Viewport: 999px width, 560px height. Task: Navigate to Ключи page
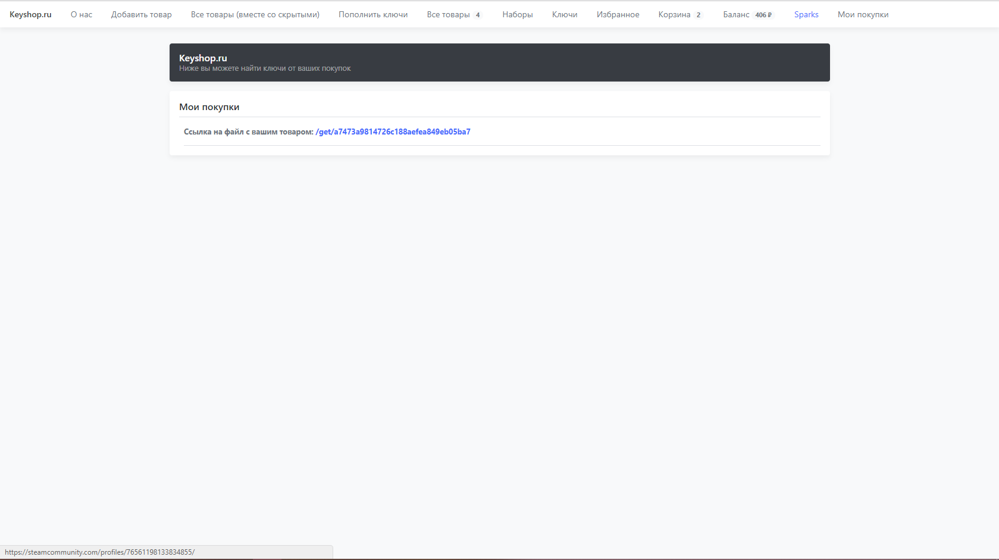(564, 14)
